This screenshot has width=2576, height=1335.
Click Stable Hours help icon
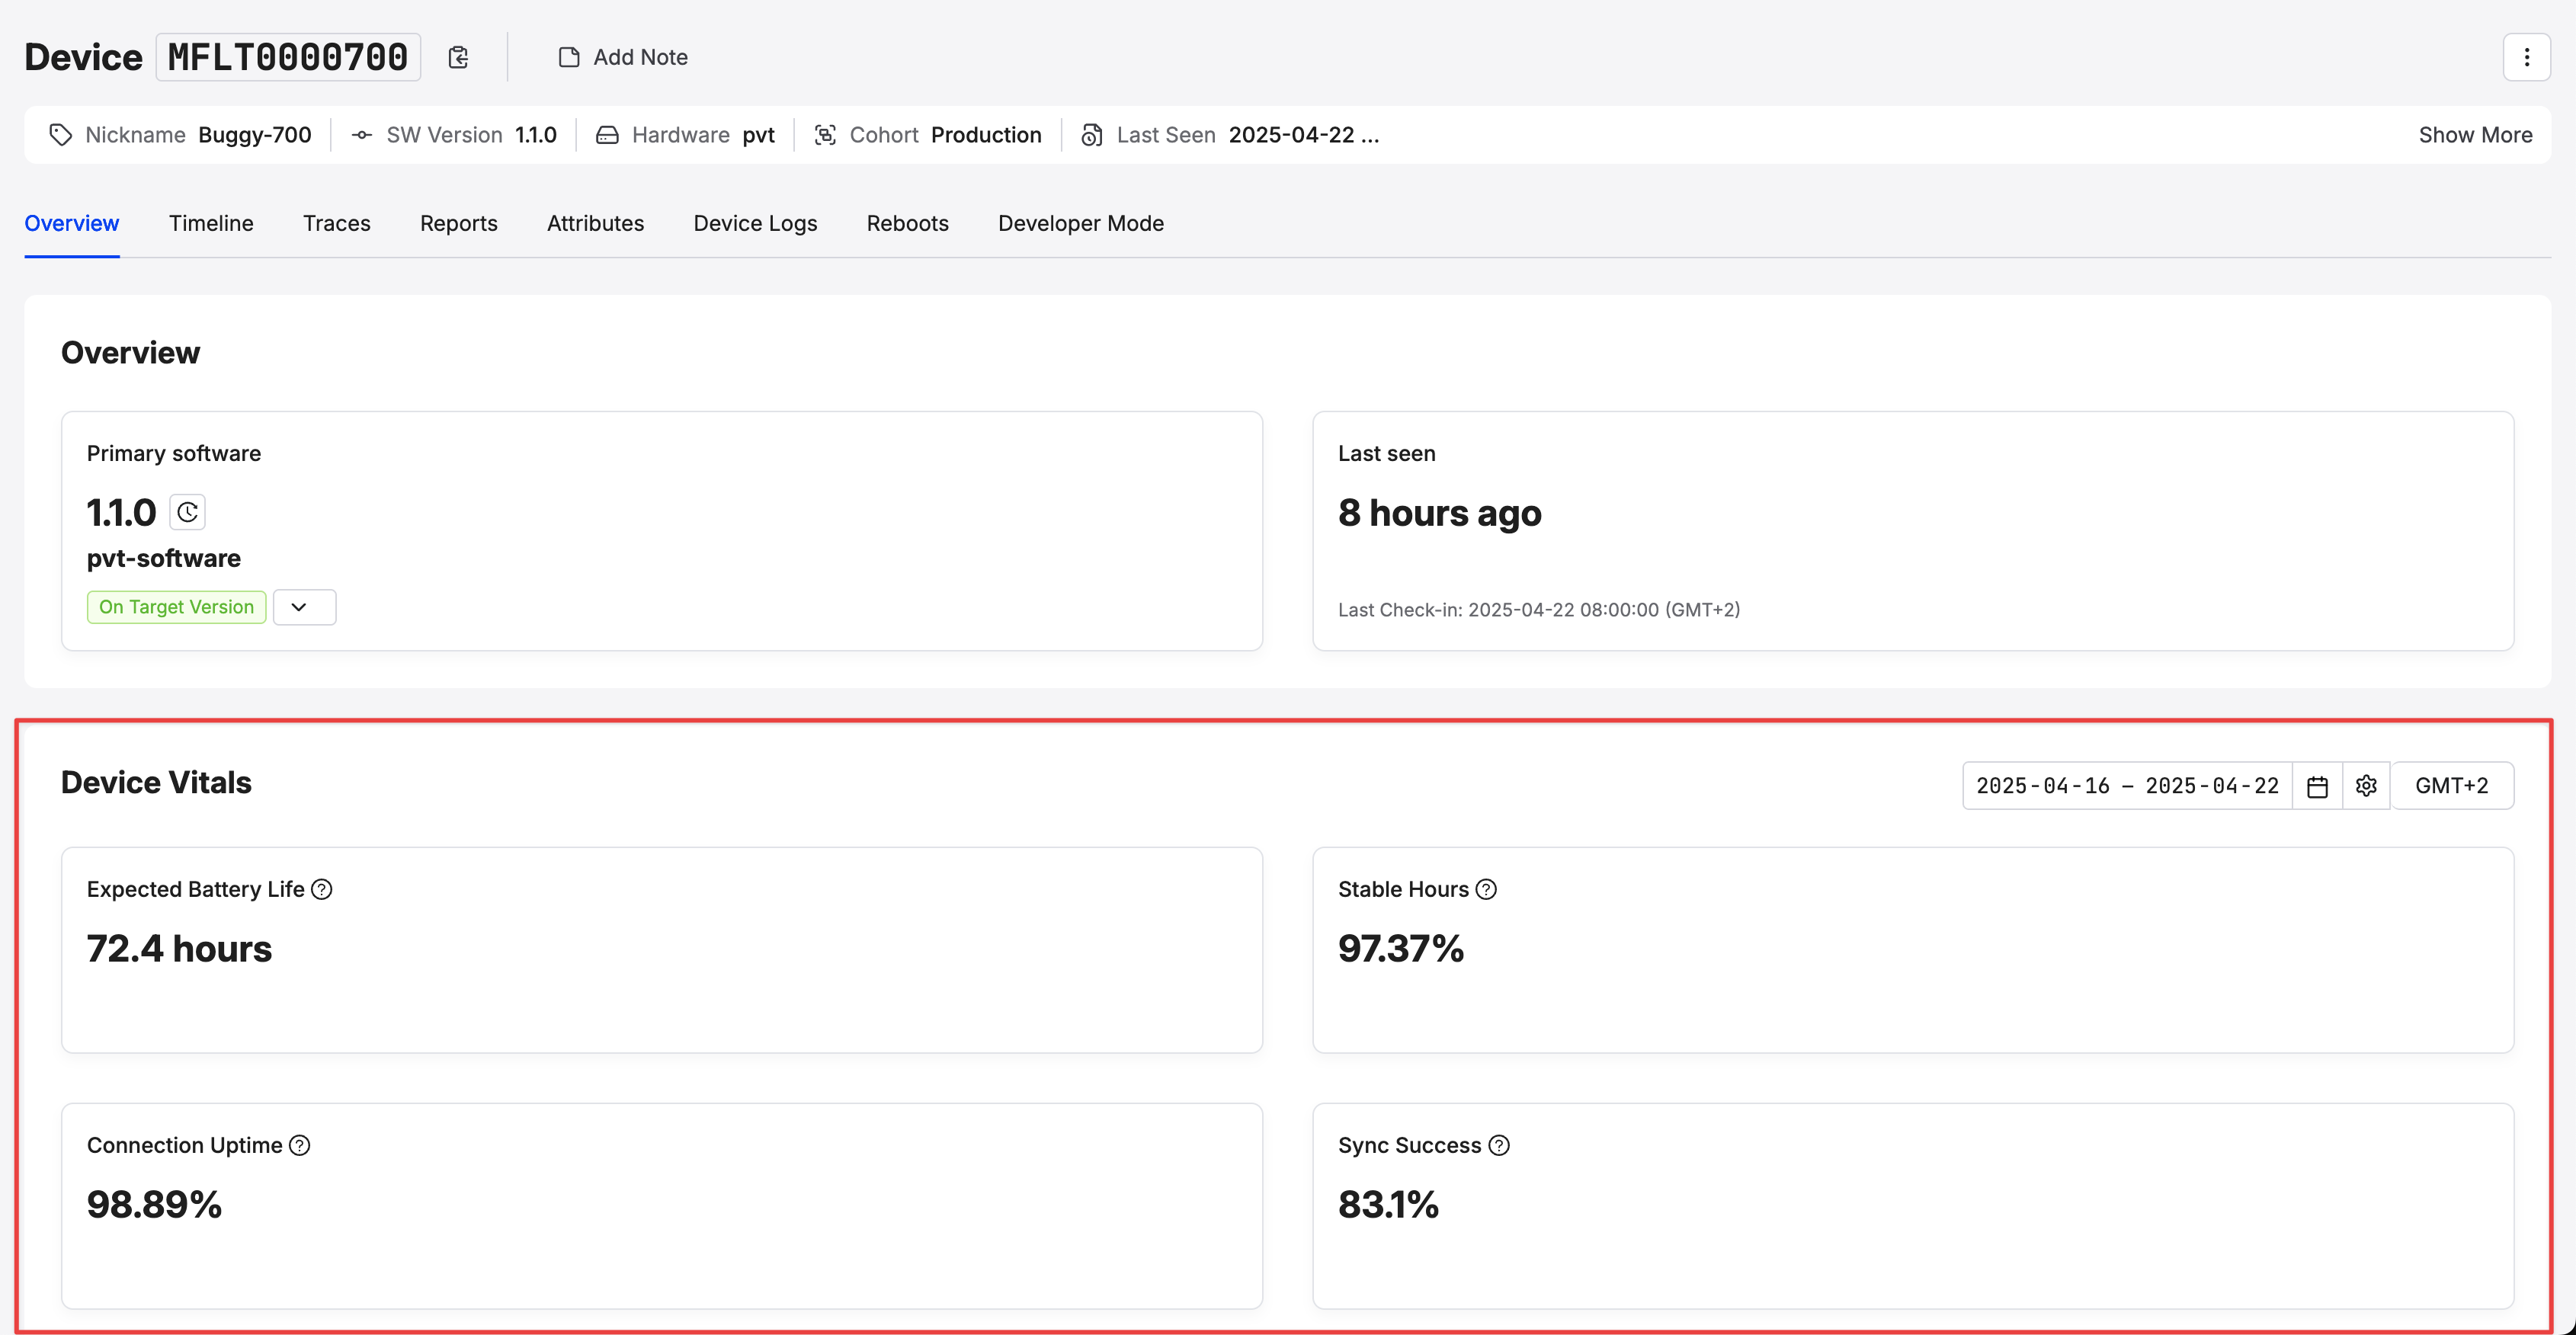click(1486, 889)
